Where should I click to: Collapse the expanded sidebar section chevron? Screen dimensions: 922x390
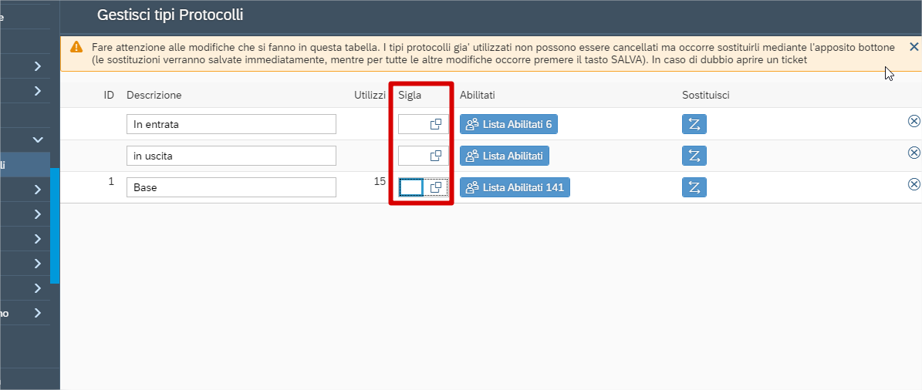point(38,140)
